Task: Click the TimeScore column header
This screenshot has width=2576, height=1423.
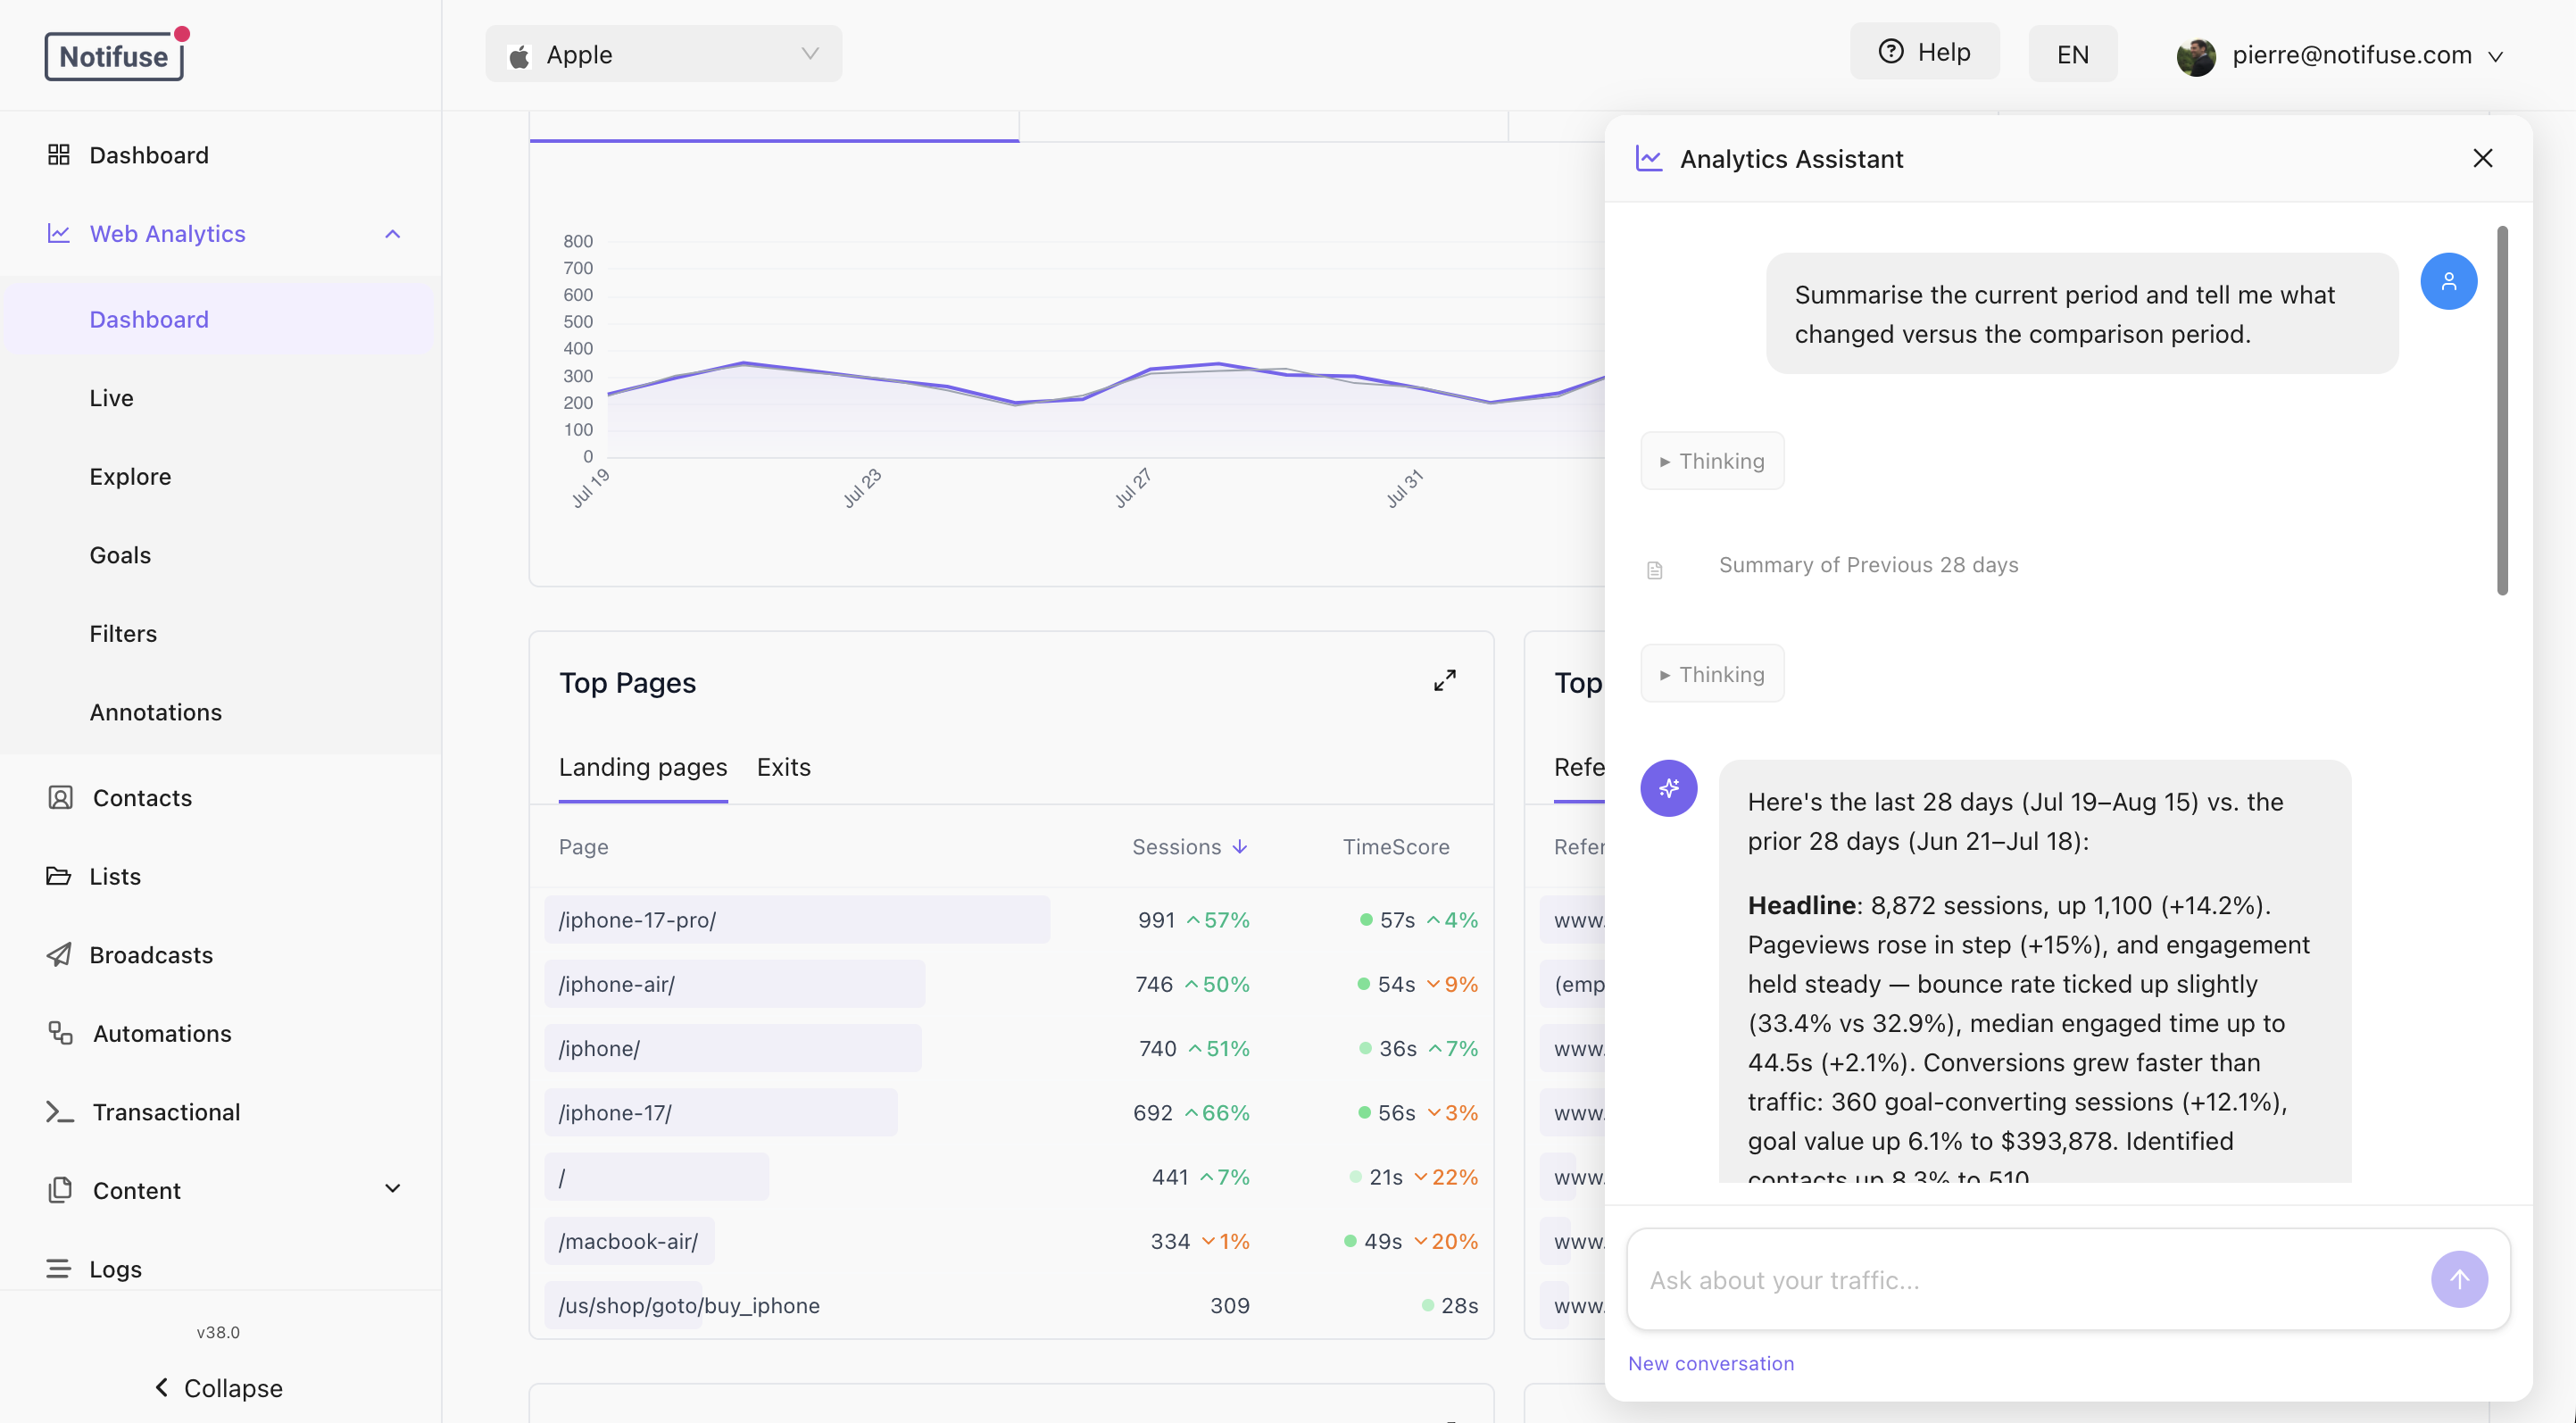Action: coord(1395,847)
